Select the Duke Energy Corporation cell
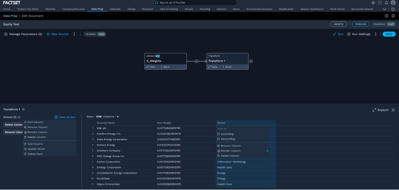Viewport: 399px width, 190px height. pos(112,139)
